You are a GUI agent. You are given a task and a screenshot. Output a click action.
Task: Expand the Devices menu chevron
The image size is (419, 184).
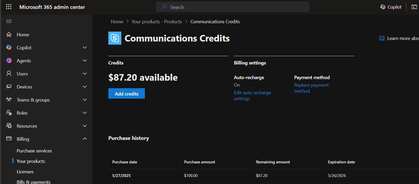[x=85, y=87]
